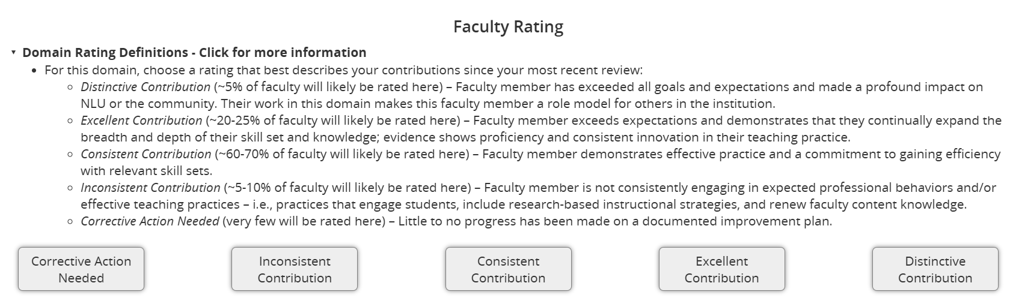Choose the Distinctive Contribution rating button
1016x301 pixels.
click(x=935, y=269)
